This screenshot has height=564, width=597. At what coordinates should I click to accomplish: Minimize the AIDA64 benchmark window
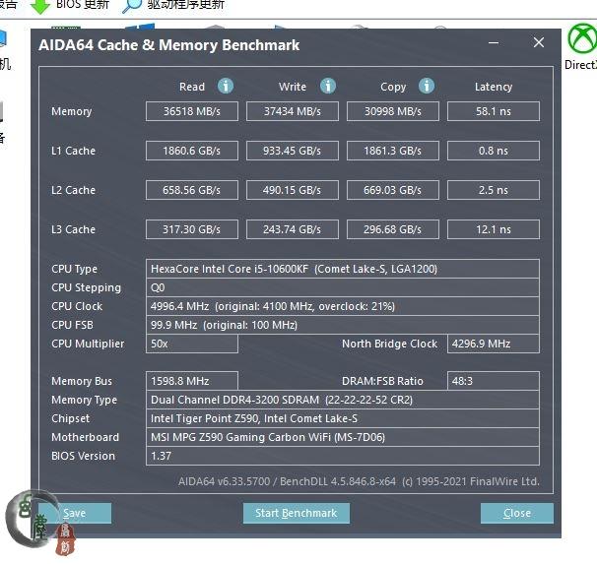(494, 43)
